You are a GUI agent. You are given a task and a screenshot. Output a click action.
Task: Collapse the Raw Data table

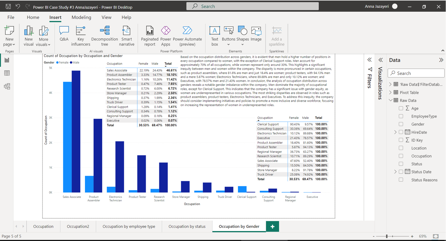tap(390, 100)
